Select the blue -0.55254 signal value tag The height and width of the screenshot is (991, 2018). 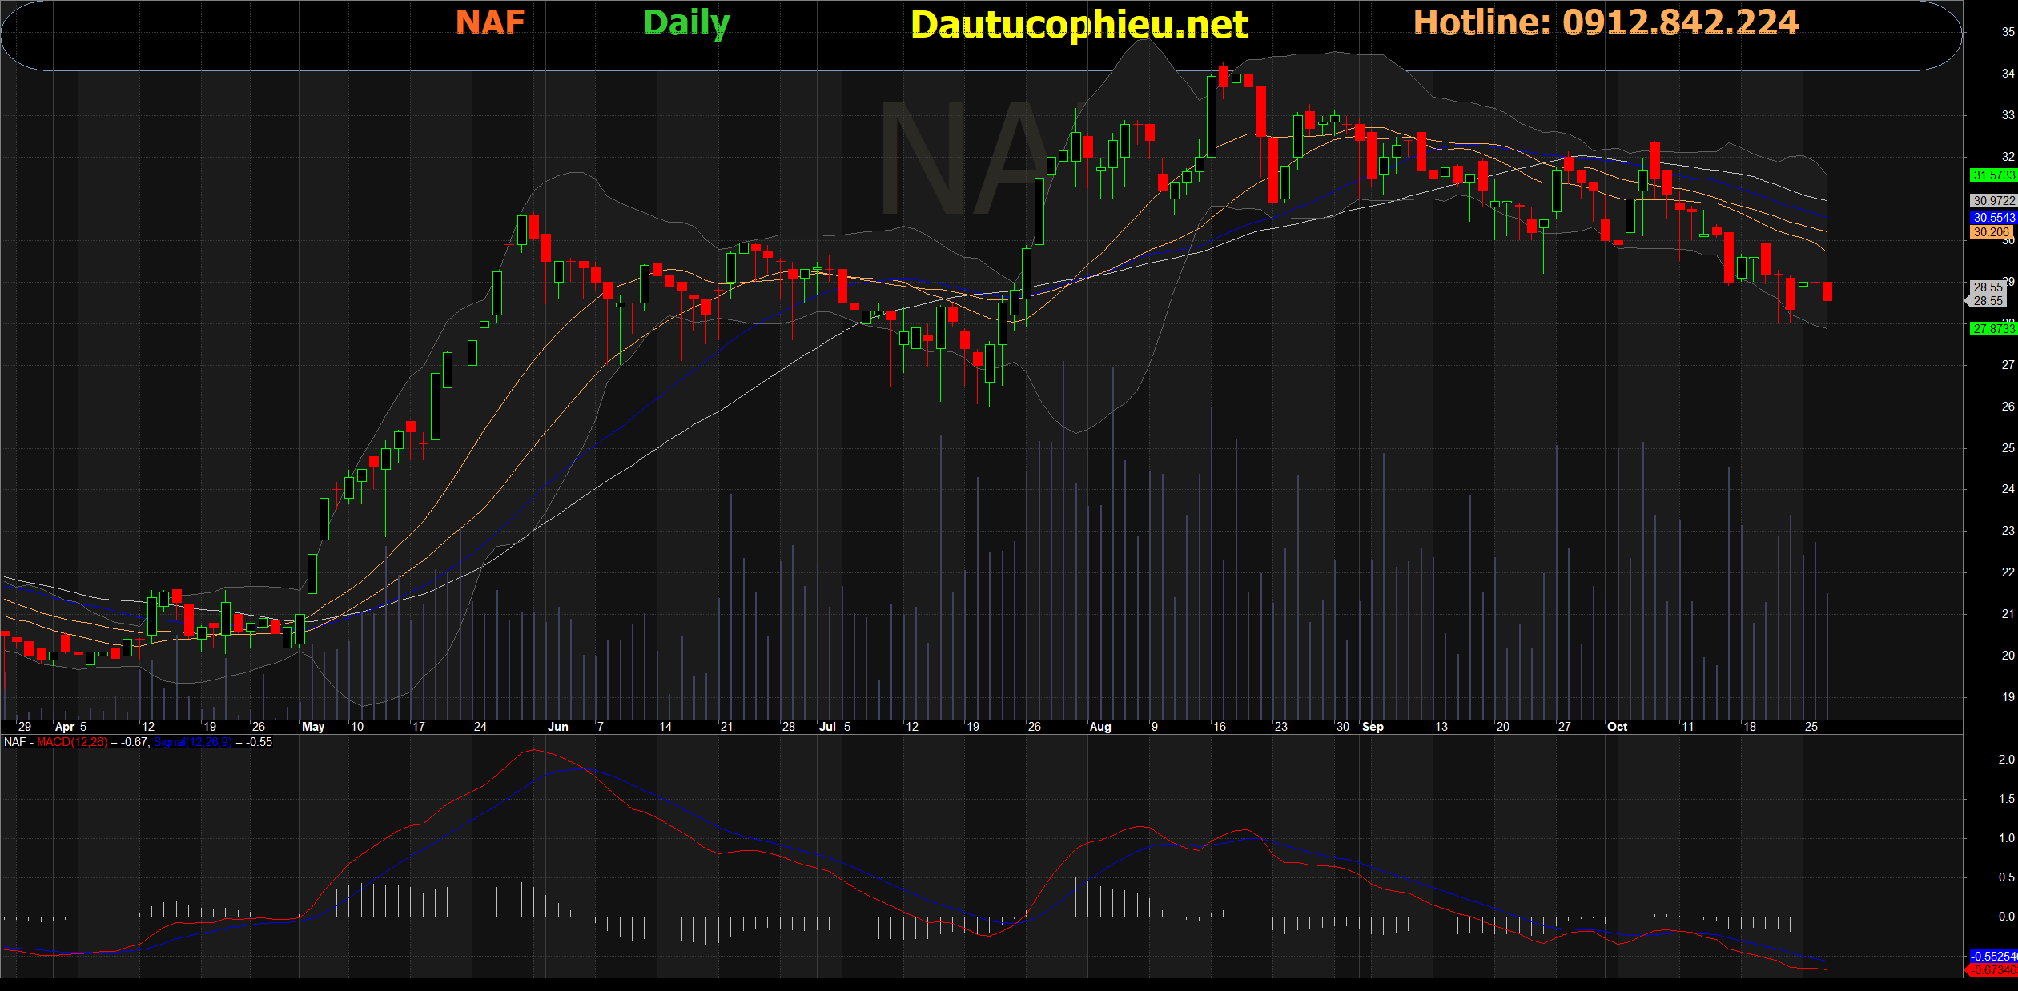1992,956
